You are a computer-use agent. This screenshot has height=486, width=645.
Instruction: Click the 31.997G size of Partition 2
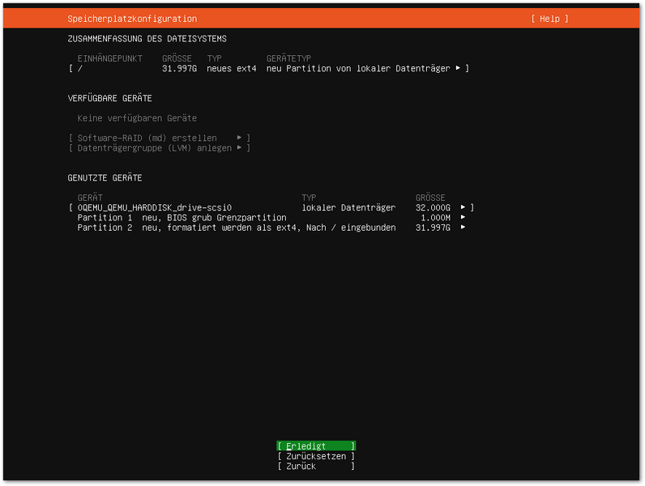click(x=433, y=228)
